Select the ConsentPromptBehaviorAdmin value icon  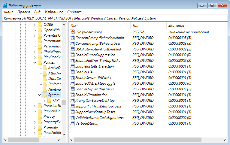click(72, 38)
